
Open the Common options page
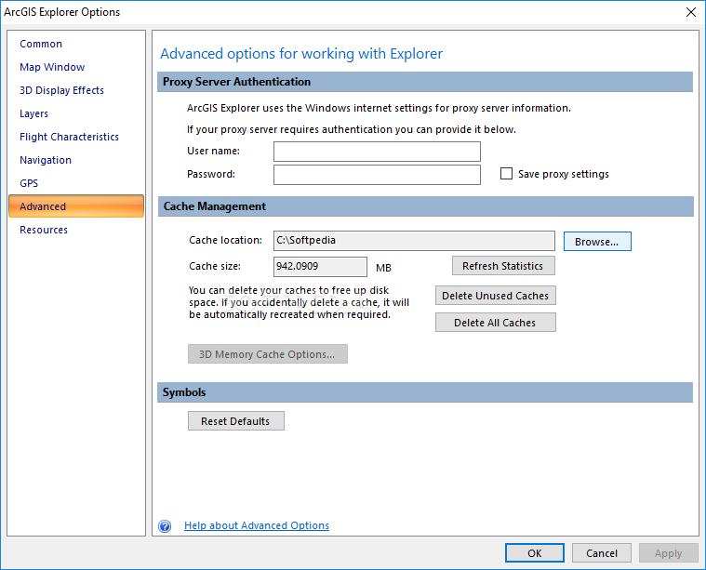(41, 44)
